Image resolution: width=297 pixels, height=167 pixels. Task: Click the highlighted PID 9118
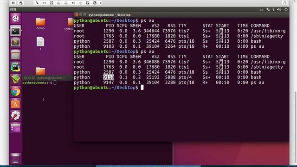tap(109, 77)
